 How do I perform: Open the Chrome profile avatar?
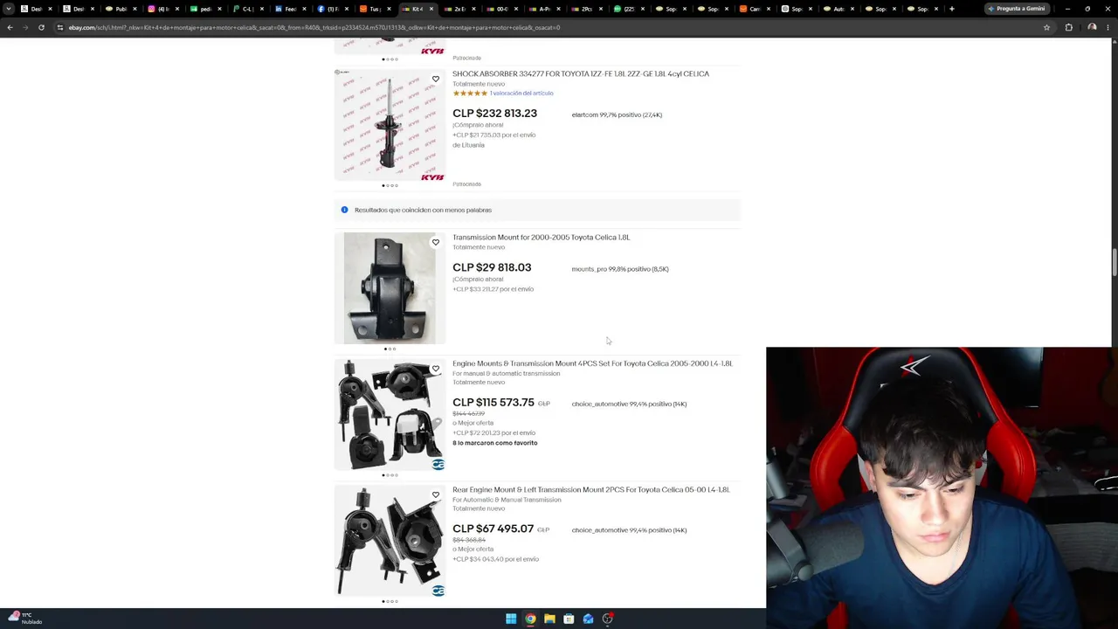click(1092, 27)
